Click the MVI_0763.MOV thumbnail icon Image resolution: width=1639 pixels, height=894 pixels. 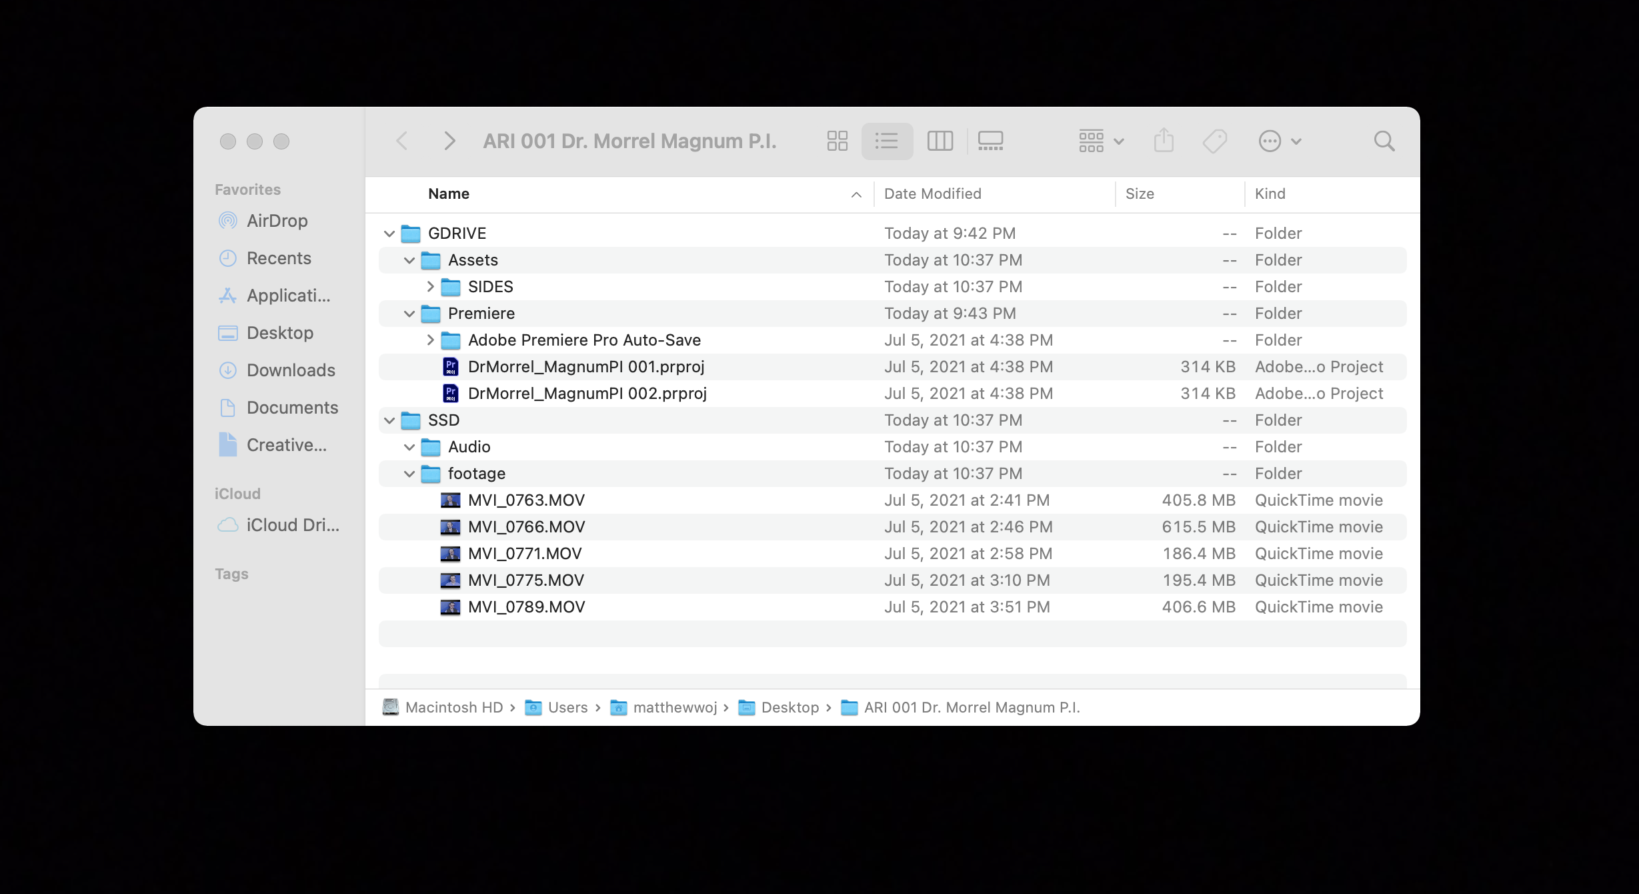point(451,500)
